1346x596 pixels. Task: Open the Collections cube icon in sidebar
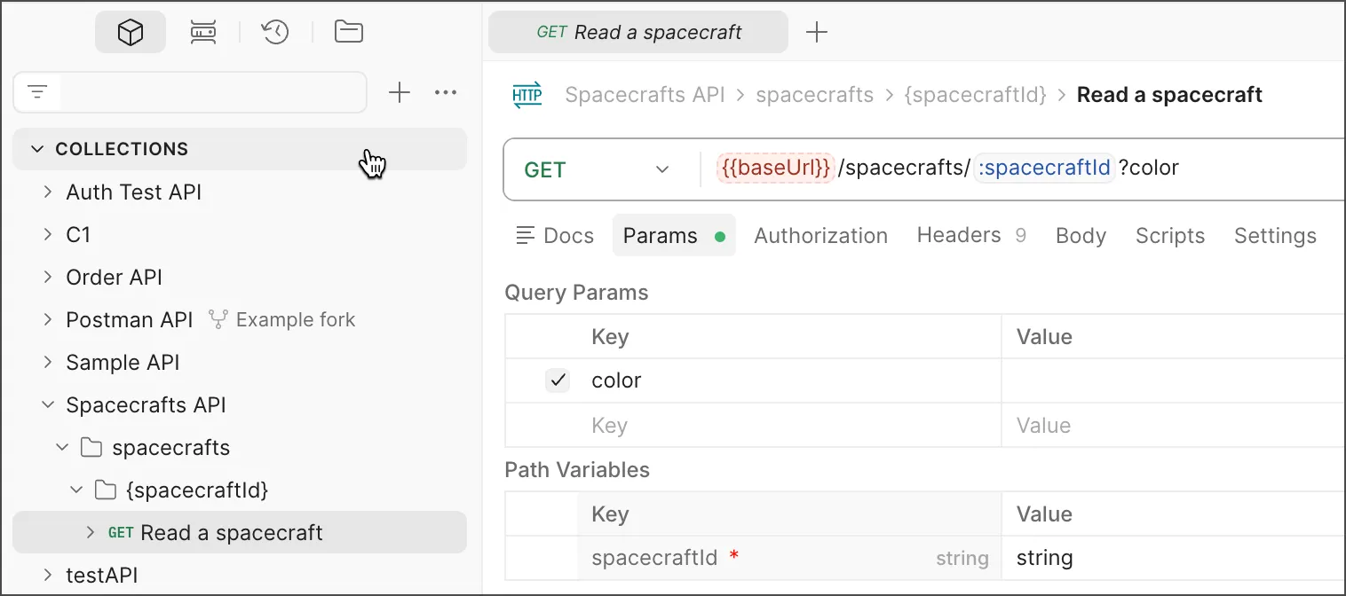point(131,33)
